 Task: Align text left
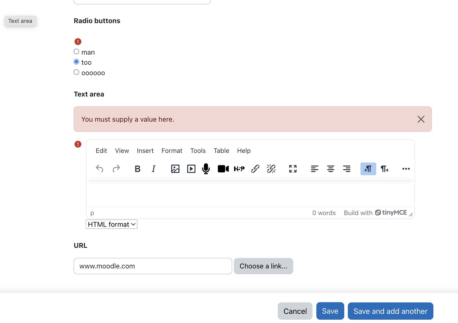[315, 169]
